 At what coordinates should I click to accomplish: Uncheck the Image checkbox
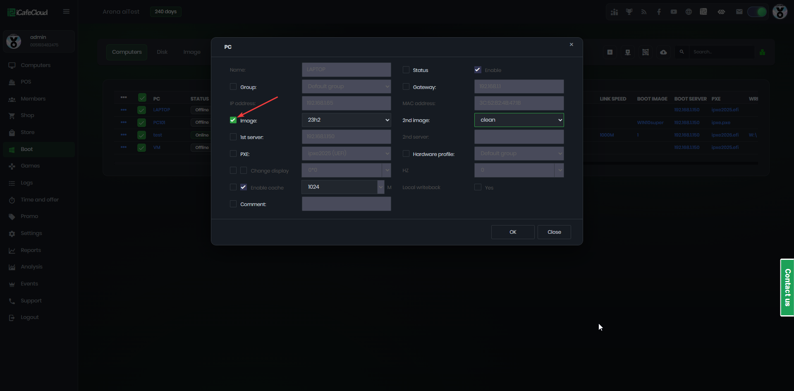coord(233,120)
